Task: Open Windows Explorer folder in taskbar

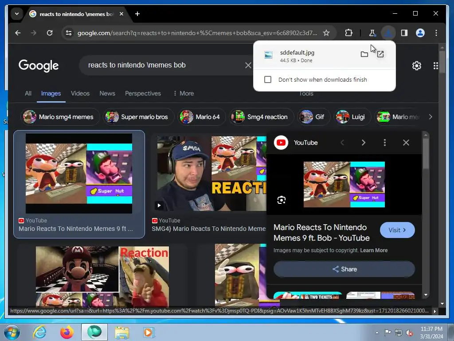Action: (122, 332)
